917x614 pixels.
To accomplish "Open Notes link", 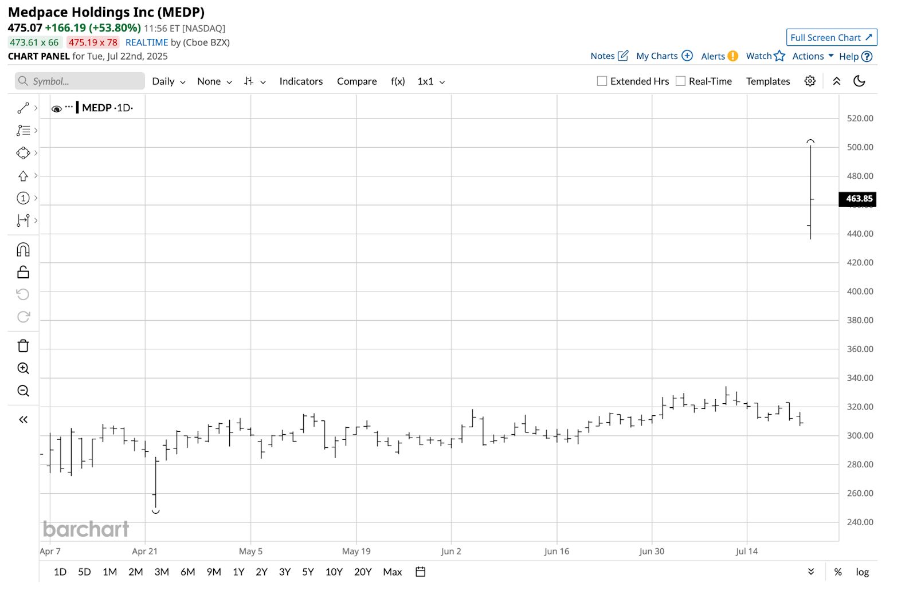I will click(x=609, y=56).
